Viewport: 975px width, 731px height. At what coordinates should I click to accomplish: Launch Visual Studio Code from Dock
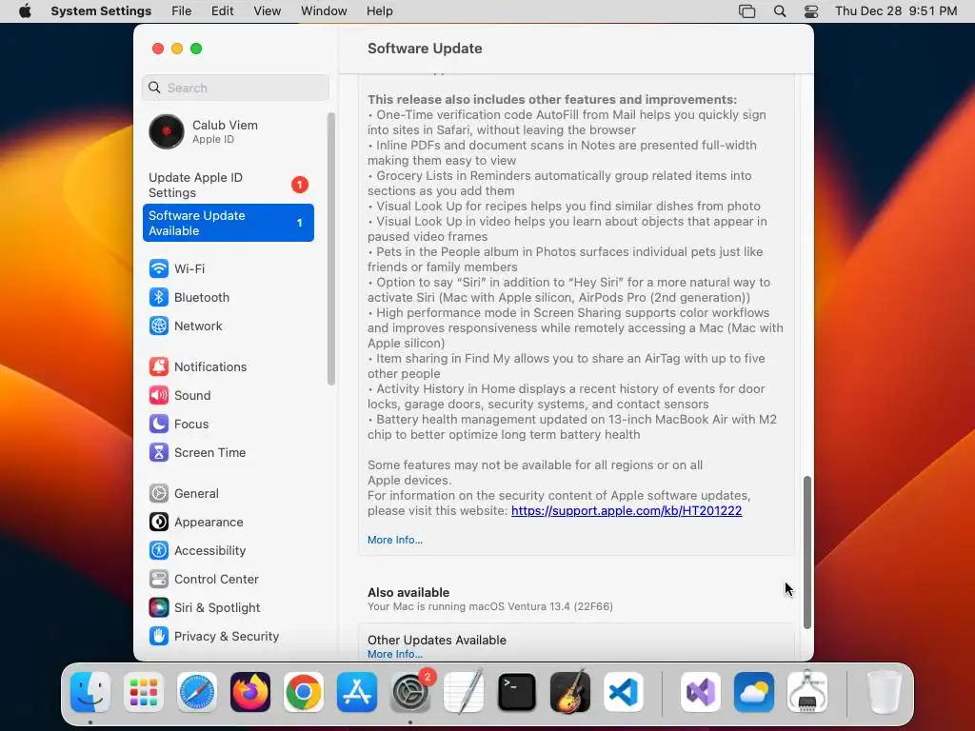[x=624, y=692]
